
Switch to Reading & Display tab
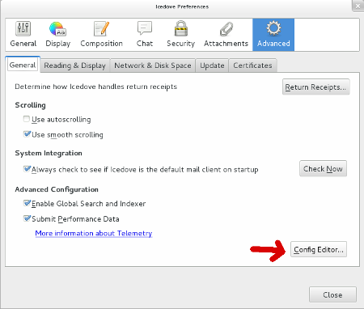(75, 66)
